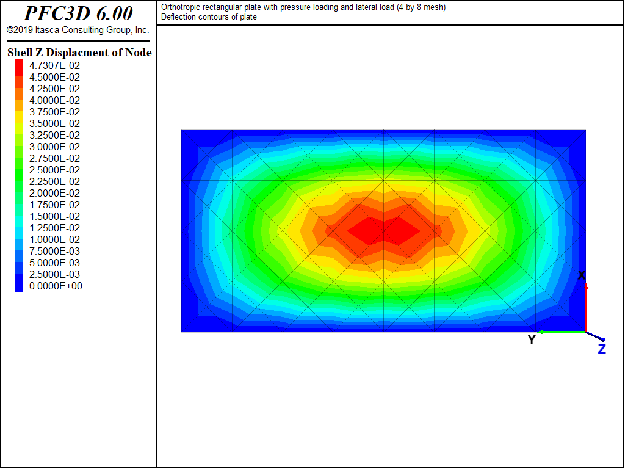
Task: Click the Y axis label
Action: pos(532,340)
